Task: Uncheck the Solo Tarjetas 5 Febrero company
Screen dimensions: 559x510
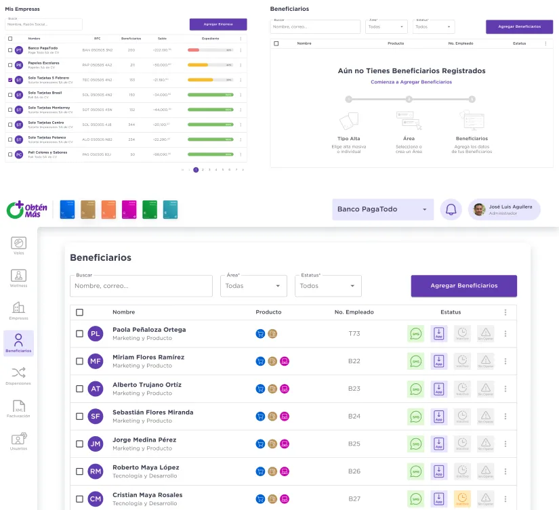Action: pos(9,79)
